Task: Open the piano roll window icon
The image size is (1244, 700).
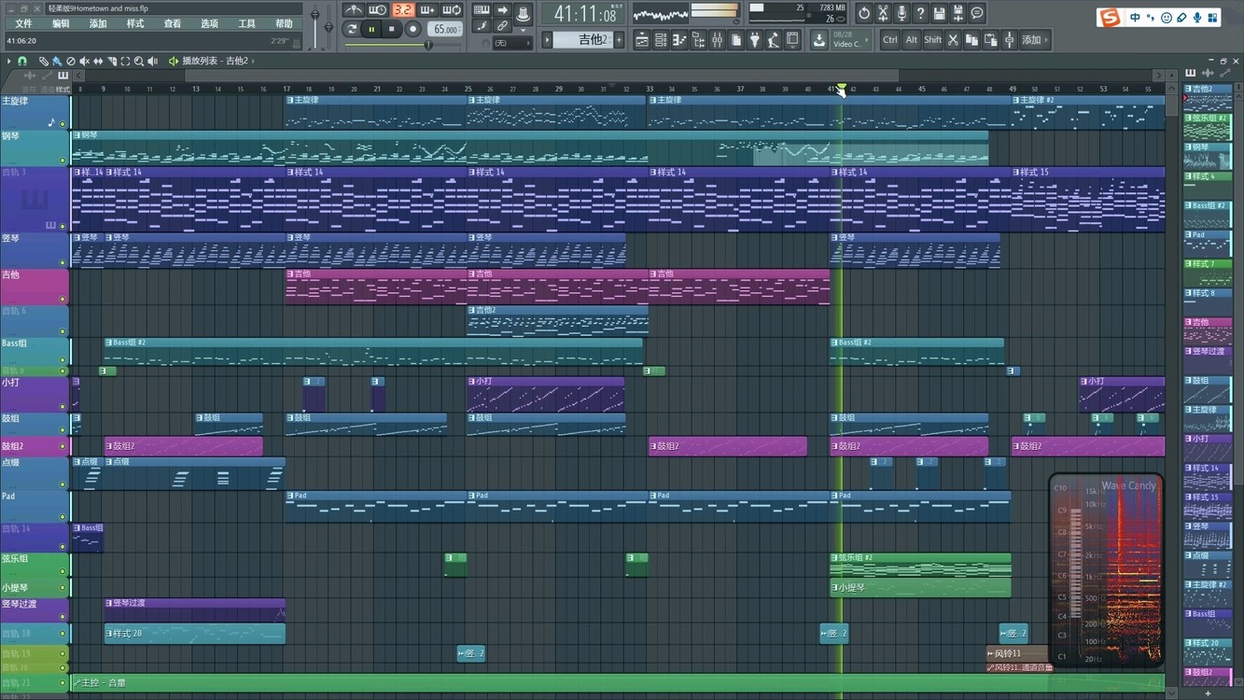Action: click(679, 40)
